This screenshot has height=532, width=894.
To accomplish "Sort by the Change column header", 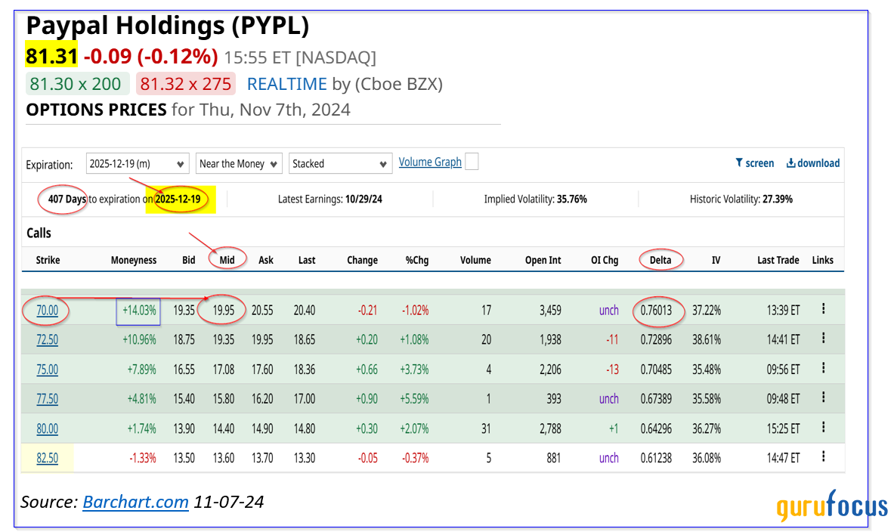I will (362, 260).
